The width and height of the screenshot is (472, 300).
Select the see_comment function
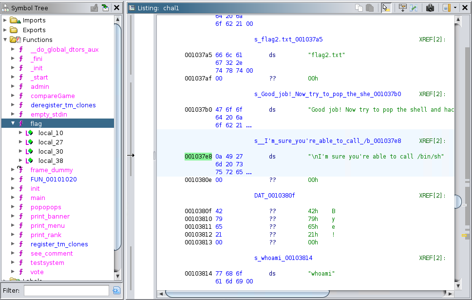click(52, 254)
